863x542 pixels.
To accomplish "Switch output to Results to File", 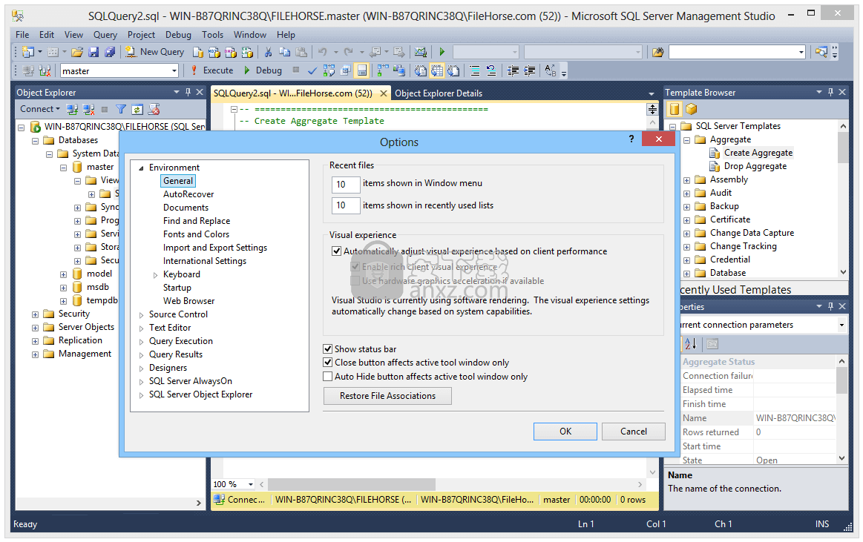I will pos(453,71).
